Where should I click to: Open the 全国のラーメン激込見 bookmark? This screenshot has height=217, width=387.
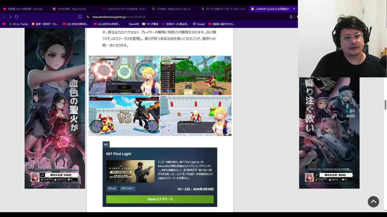tap(175, 24)
